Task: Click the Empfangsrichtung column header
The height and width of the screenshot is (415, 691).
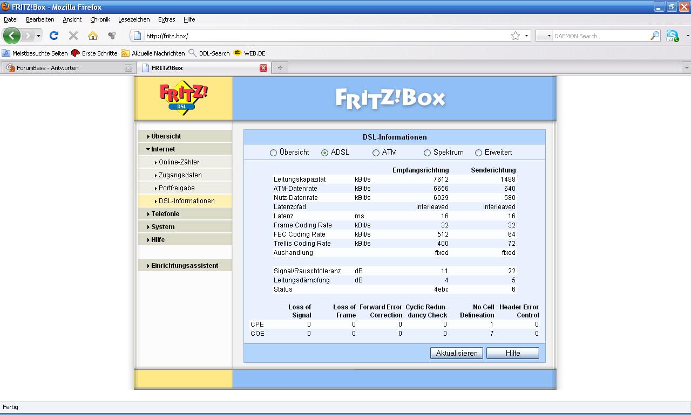Action: coord(421,170)
